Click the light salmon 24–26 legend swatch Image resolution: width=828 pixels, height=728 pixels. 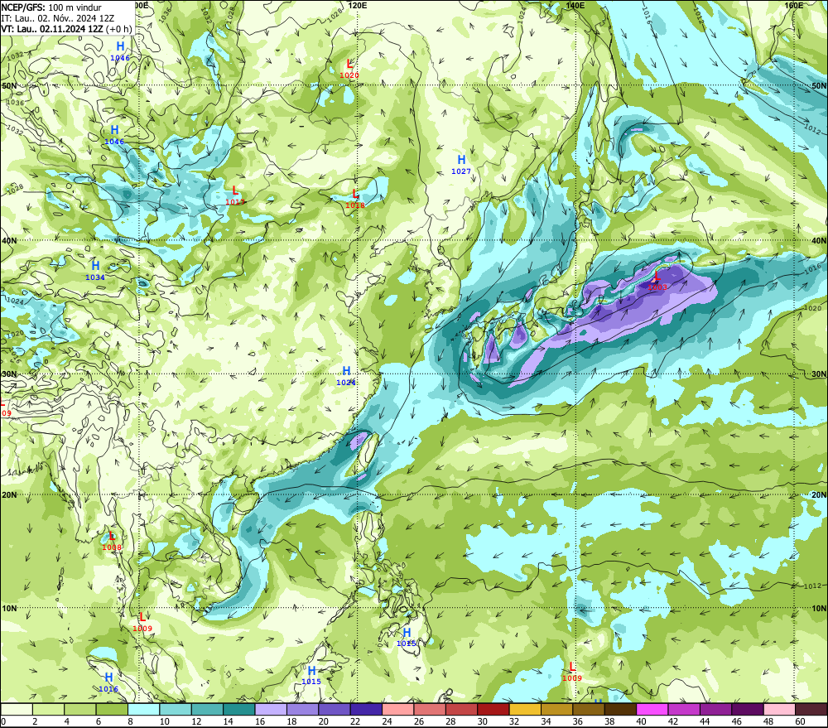point(397,709)
